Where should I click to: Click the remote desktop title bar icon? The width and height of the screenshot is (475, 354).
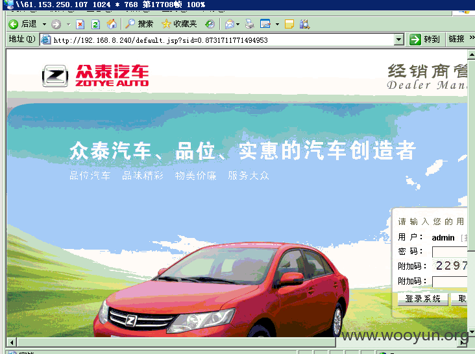(9, 5)
